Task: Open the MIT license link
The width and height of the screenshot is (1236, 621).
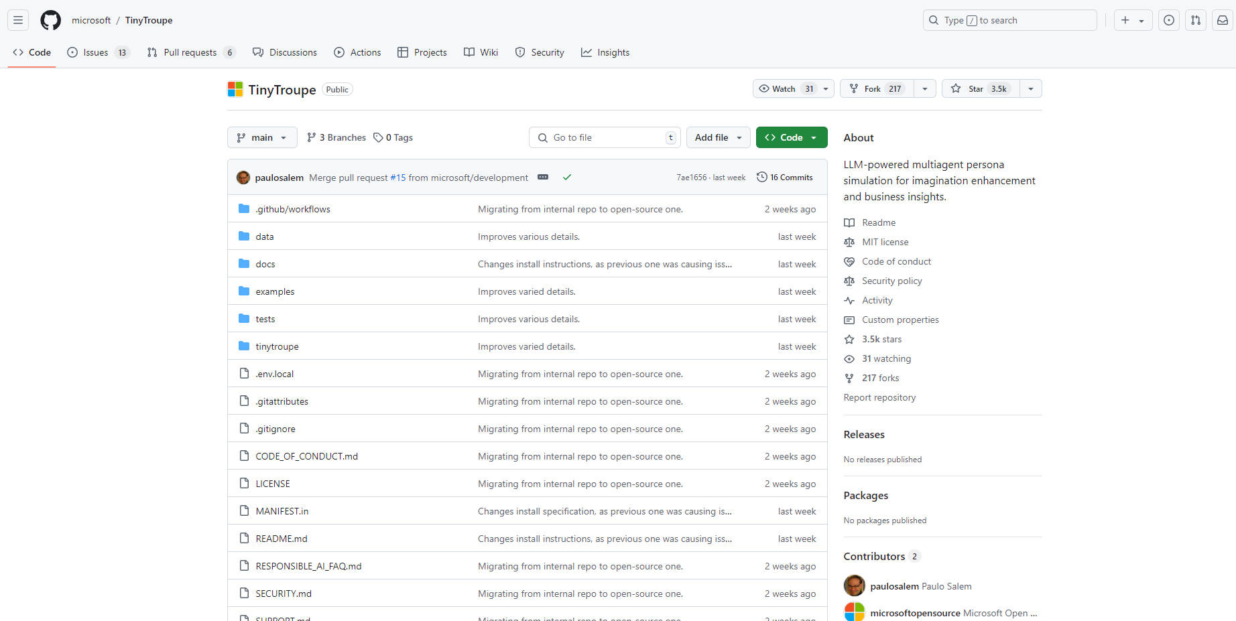Action: (885, 242)
